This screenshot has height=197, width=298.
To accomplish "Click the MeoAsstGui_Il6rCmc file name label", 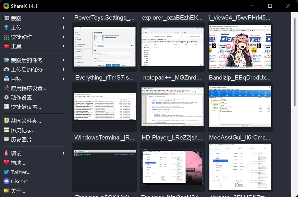I will point(240,137).
